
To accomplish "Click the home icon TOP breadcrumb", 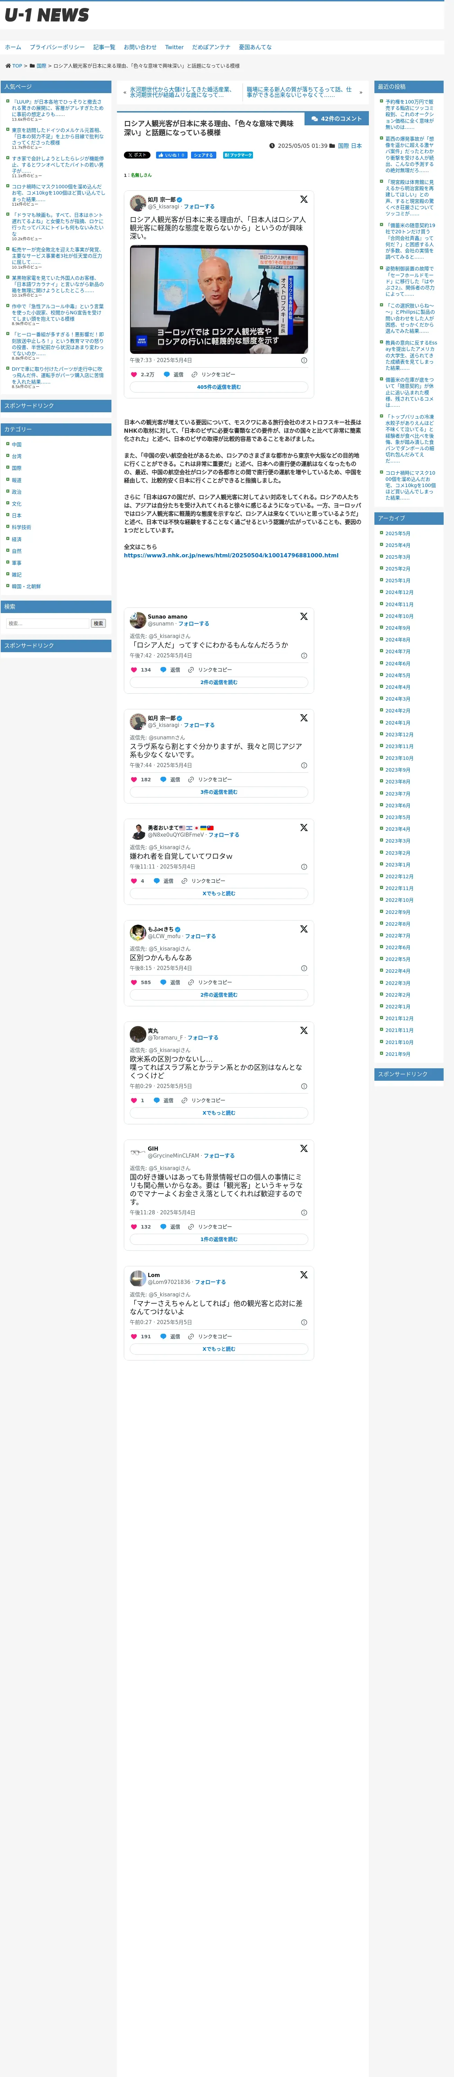I will [x=14, y=66].
